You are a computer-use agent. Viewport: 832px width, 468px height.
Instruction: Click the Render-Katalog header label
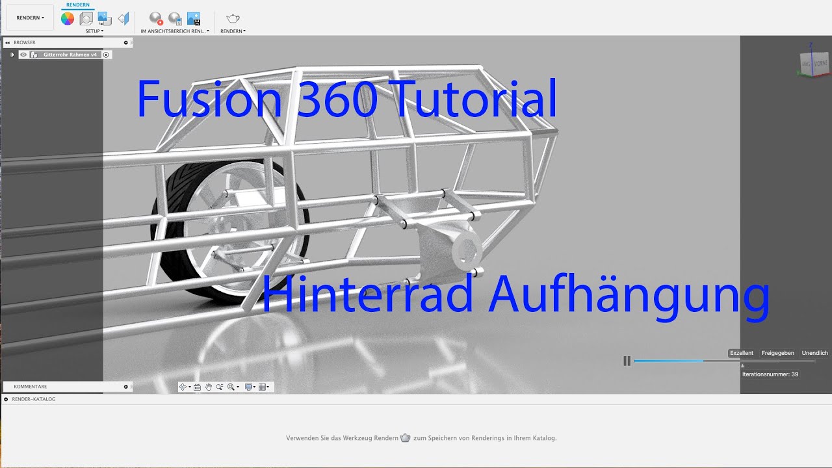click(x=34, y=399)
